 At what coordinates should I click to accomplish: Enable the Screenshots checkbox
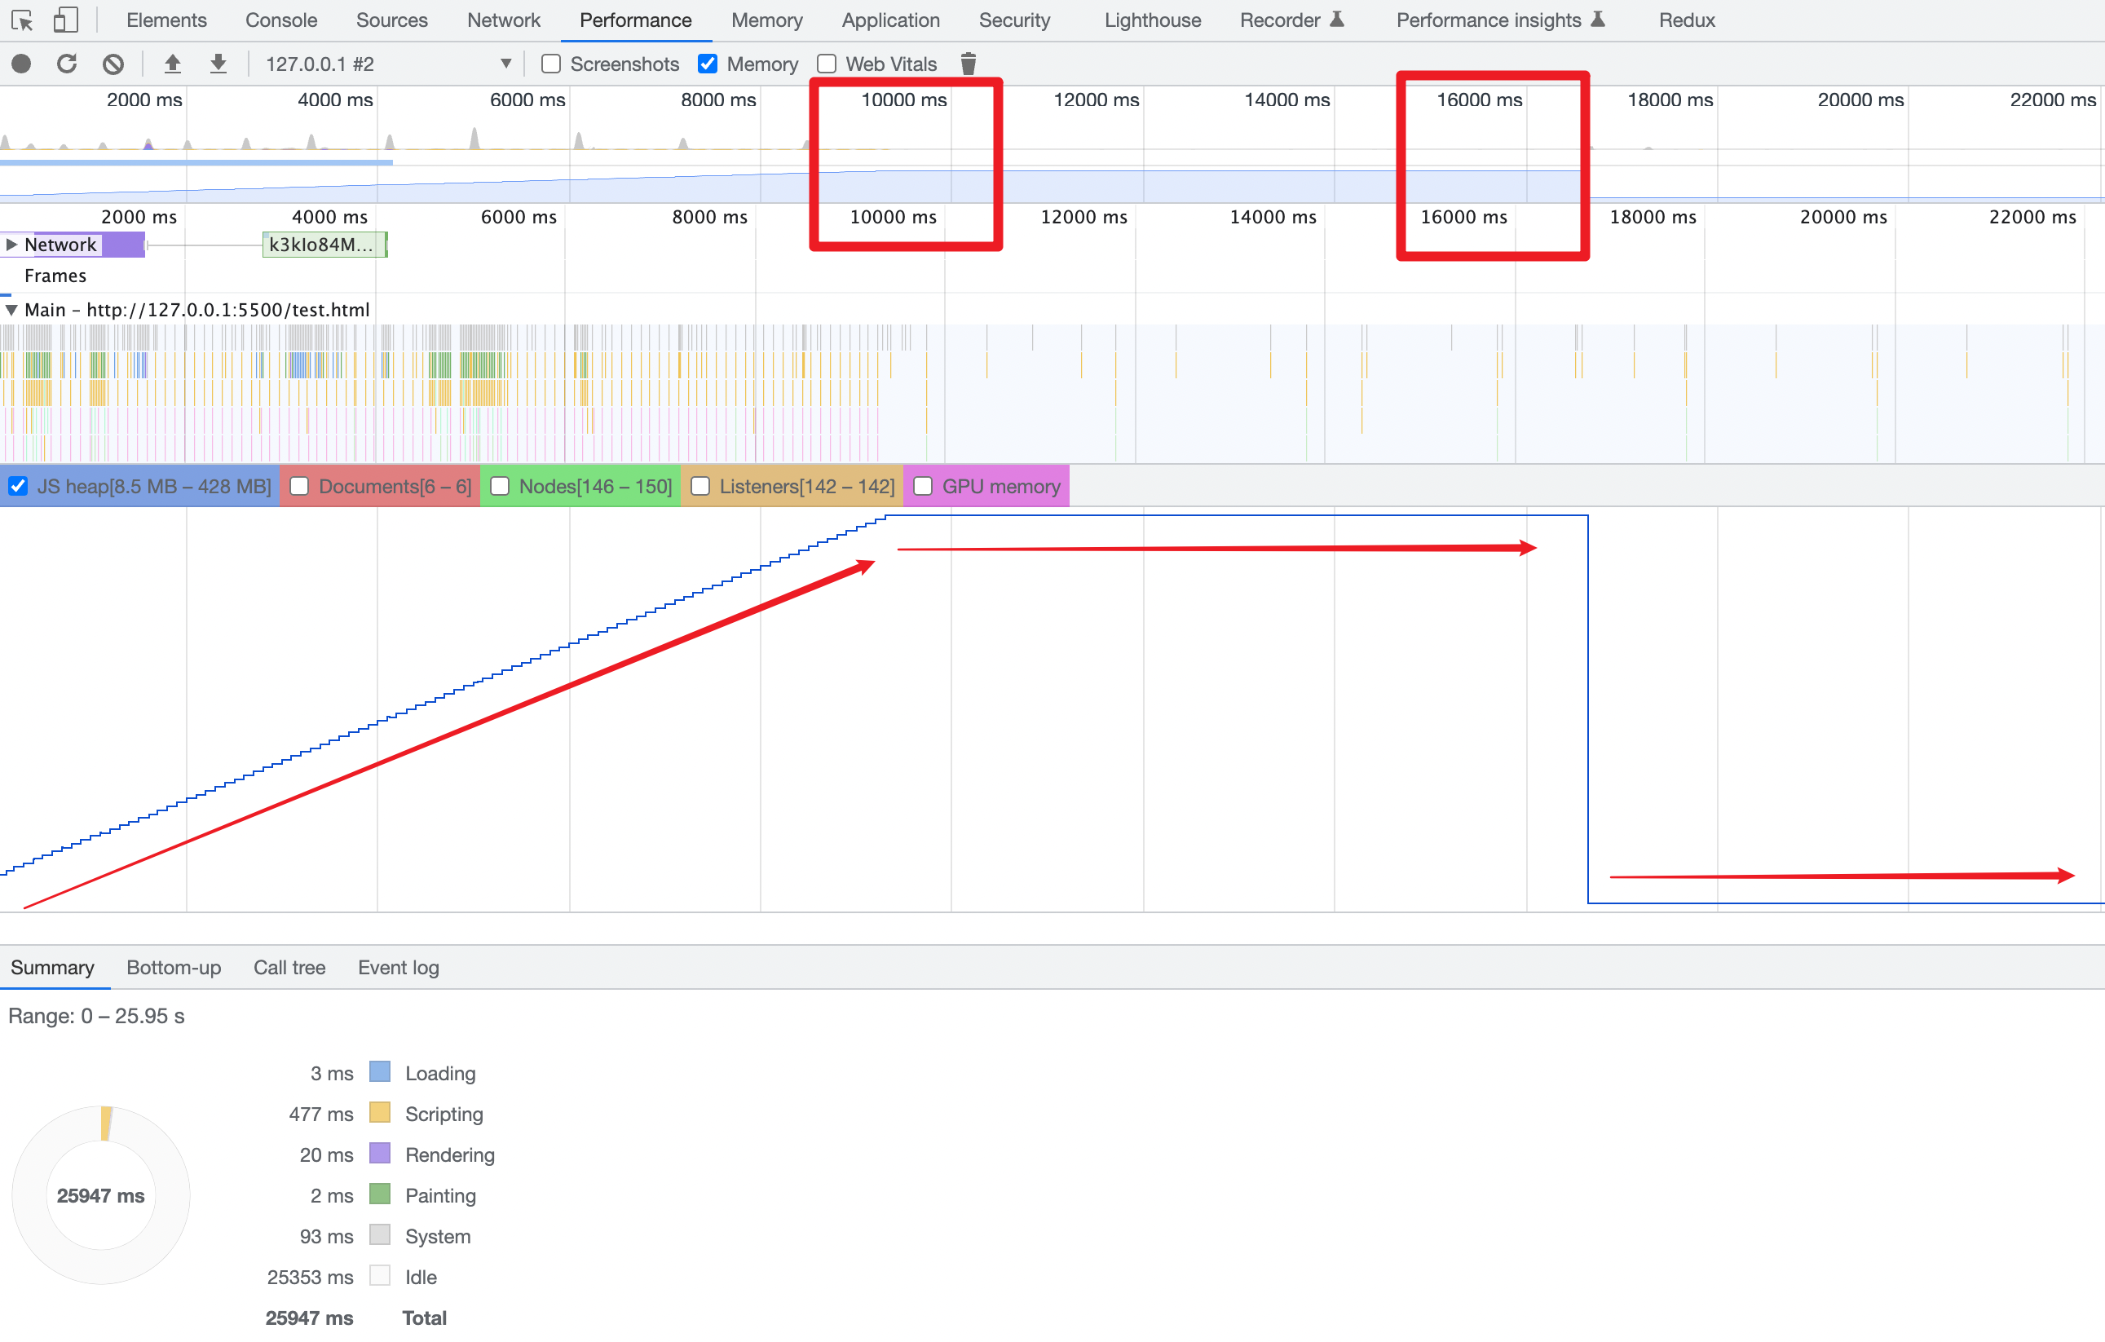(x=551, y=64)
